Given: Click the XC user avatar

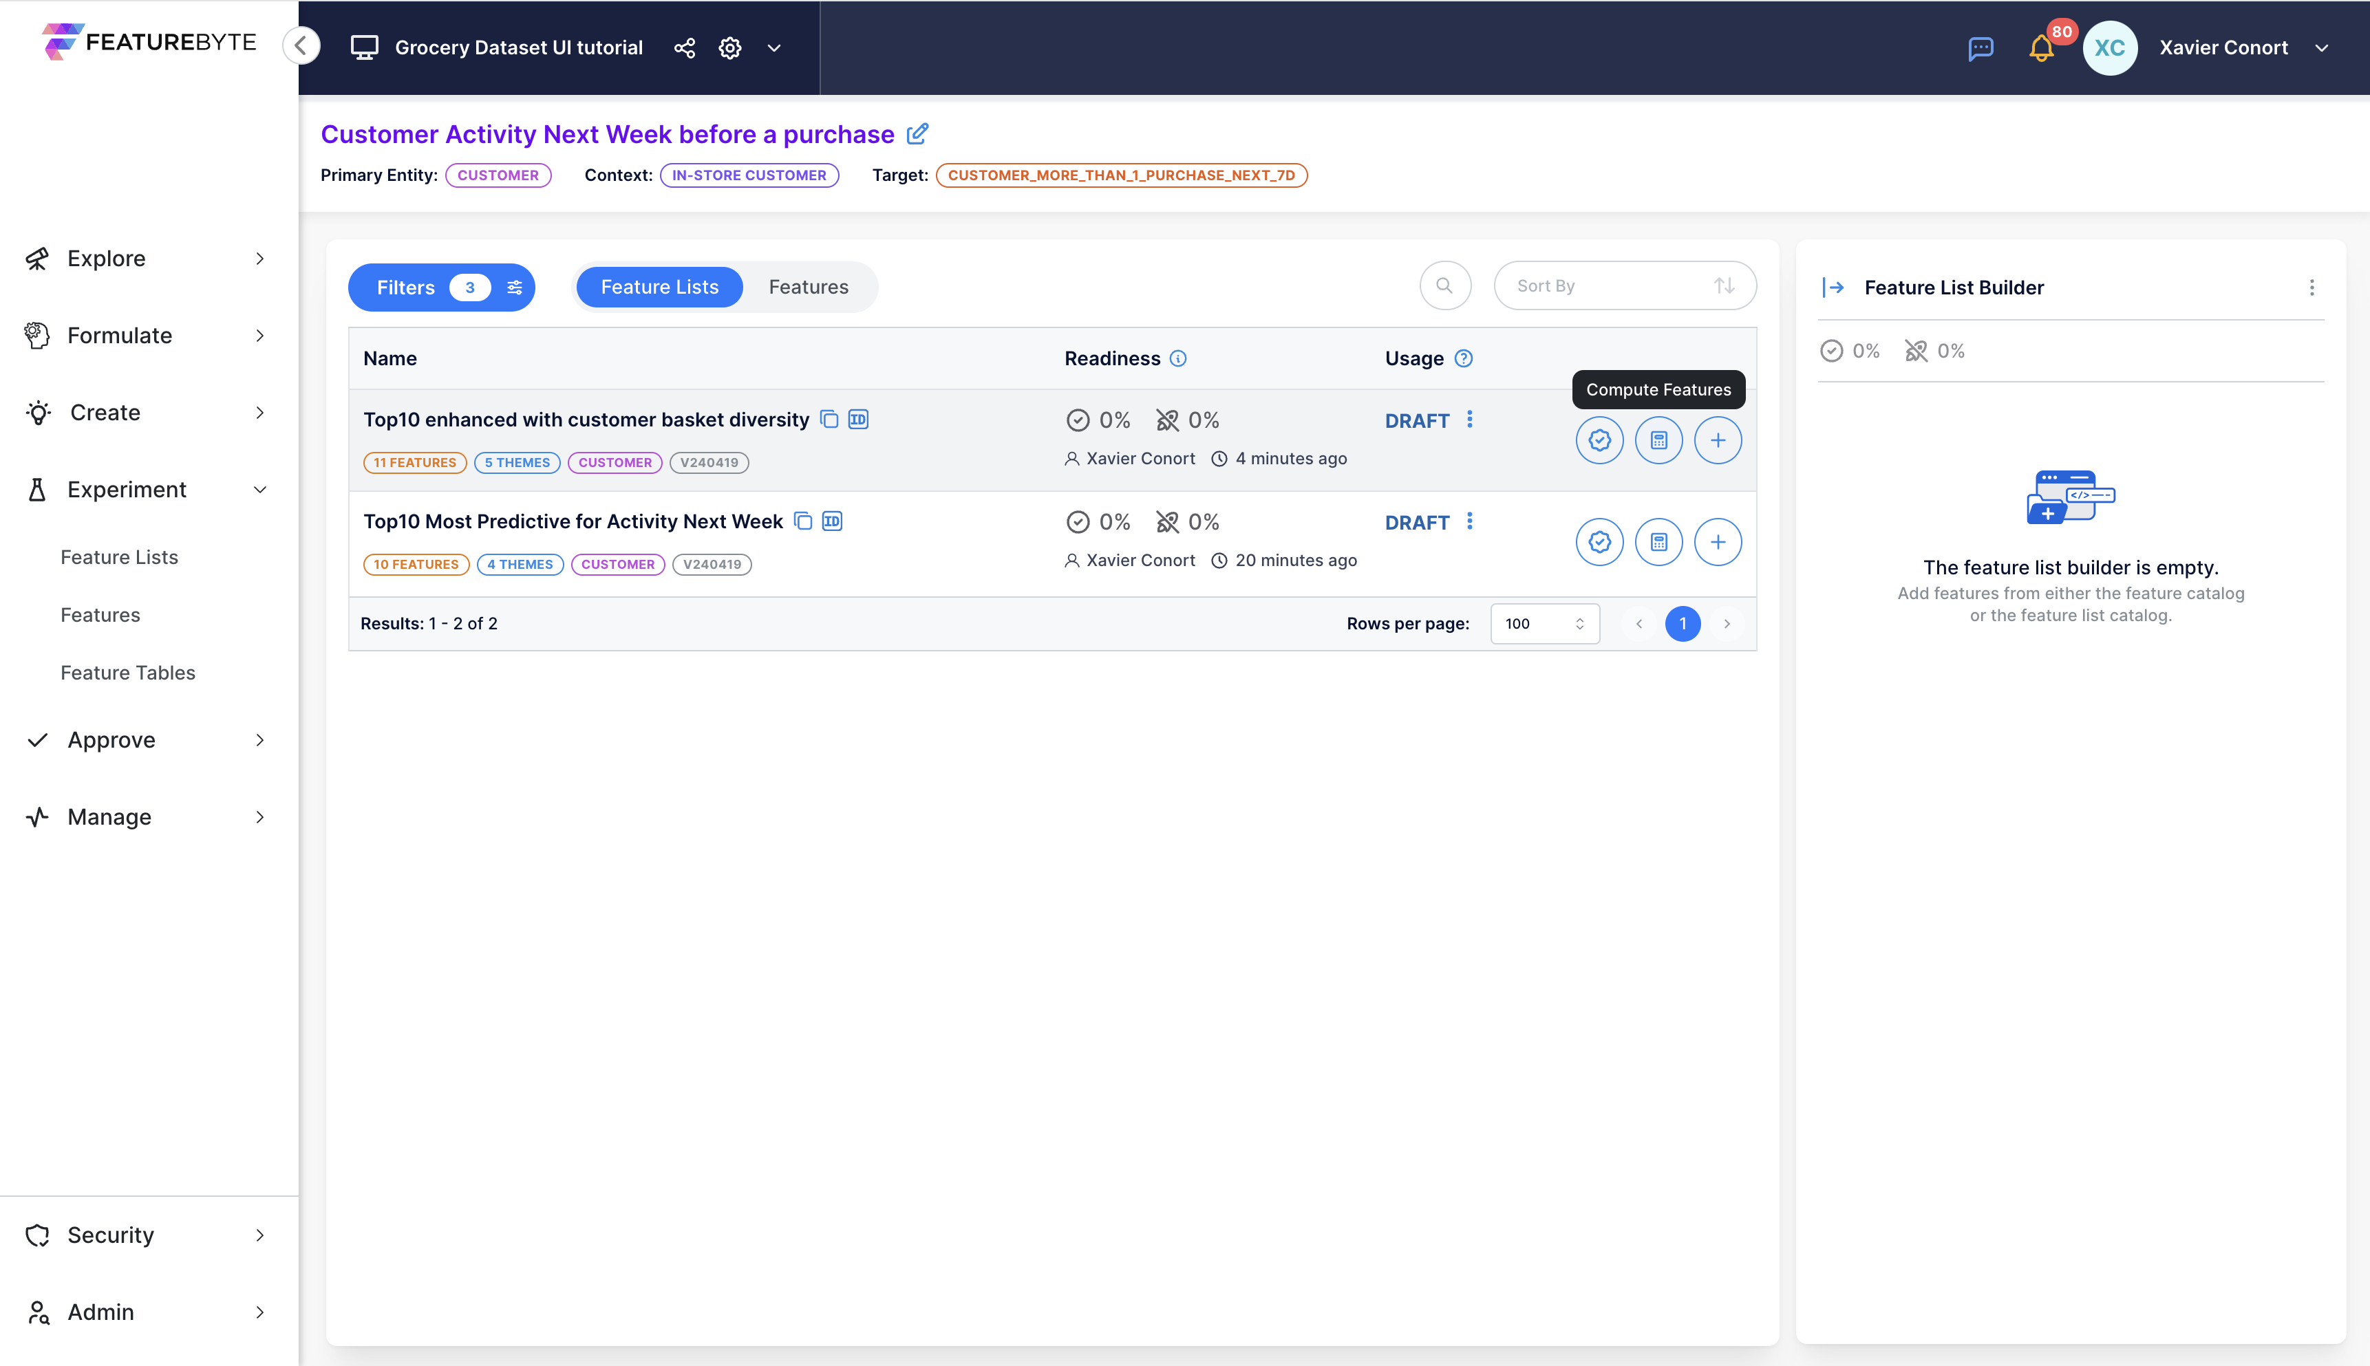Looking at the screenshot, I should 2110,48.
